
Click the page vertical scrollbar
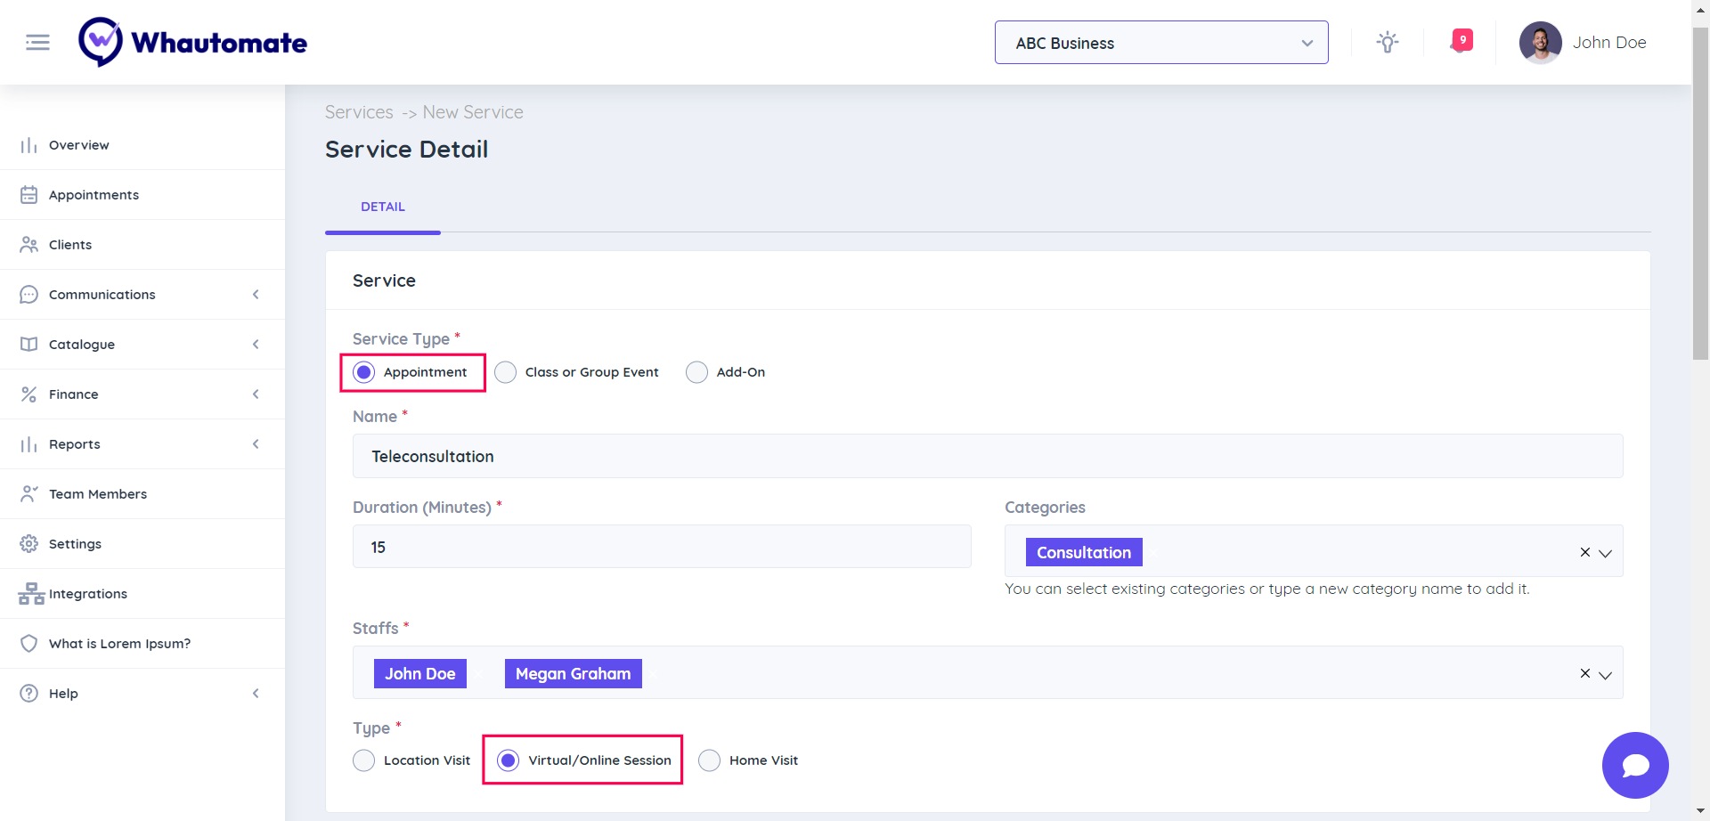coord(1700,196)
